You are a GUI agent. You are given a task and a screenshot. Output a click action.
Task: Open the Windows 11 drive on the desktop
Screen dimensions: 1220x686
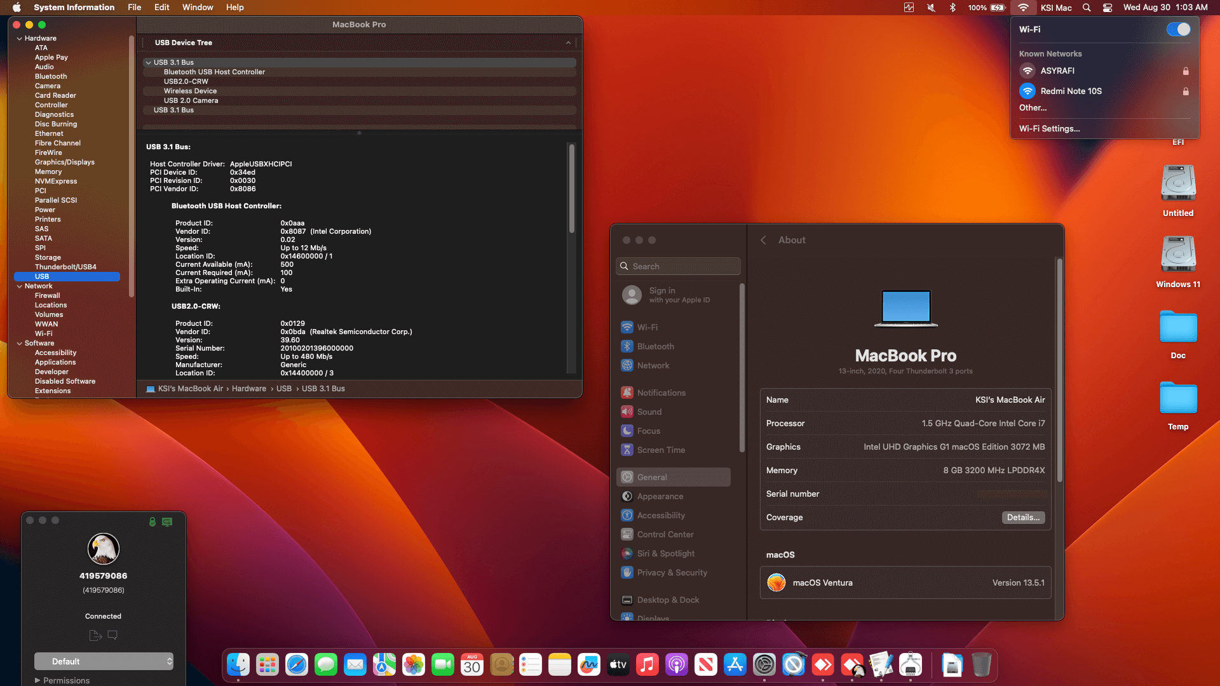coord(1178,255)
